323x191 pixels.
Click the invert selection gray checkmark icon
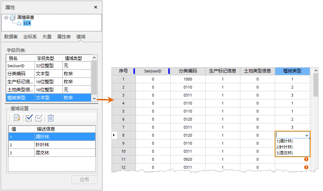tap(39, 118)
